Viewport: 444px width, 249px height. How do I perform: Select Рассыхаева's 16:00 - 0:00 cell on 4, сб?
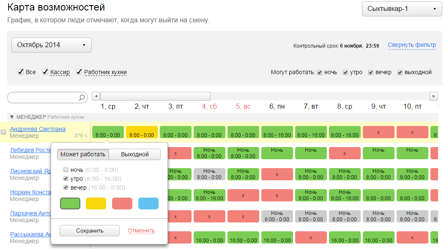209,238
